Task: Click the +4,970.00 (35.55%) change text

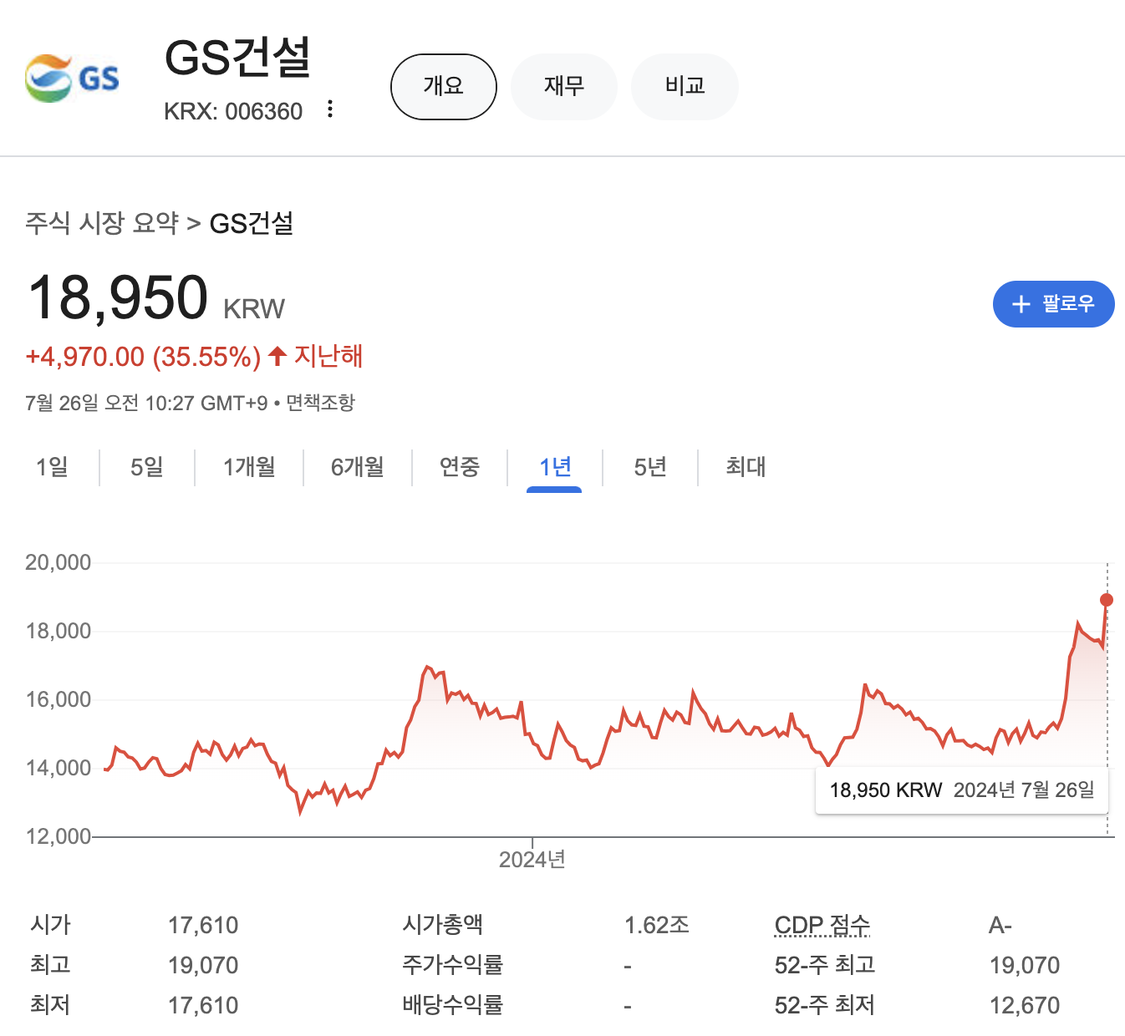Action: click(143, 357)
